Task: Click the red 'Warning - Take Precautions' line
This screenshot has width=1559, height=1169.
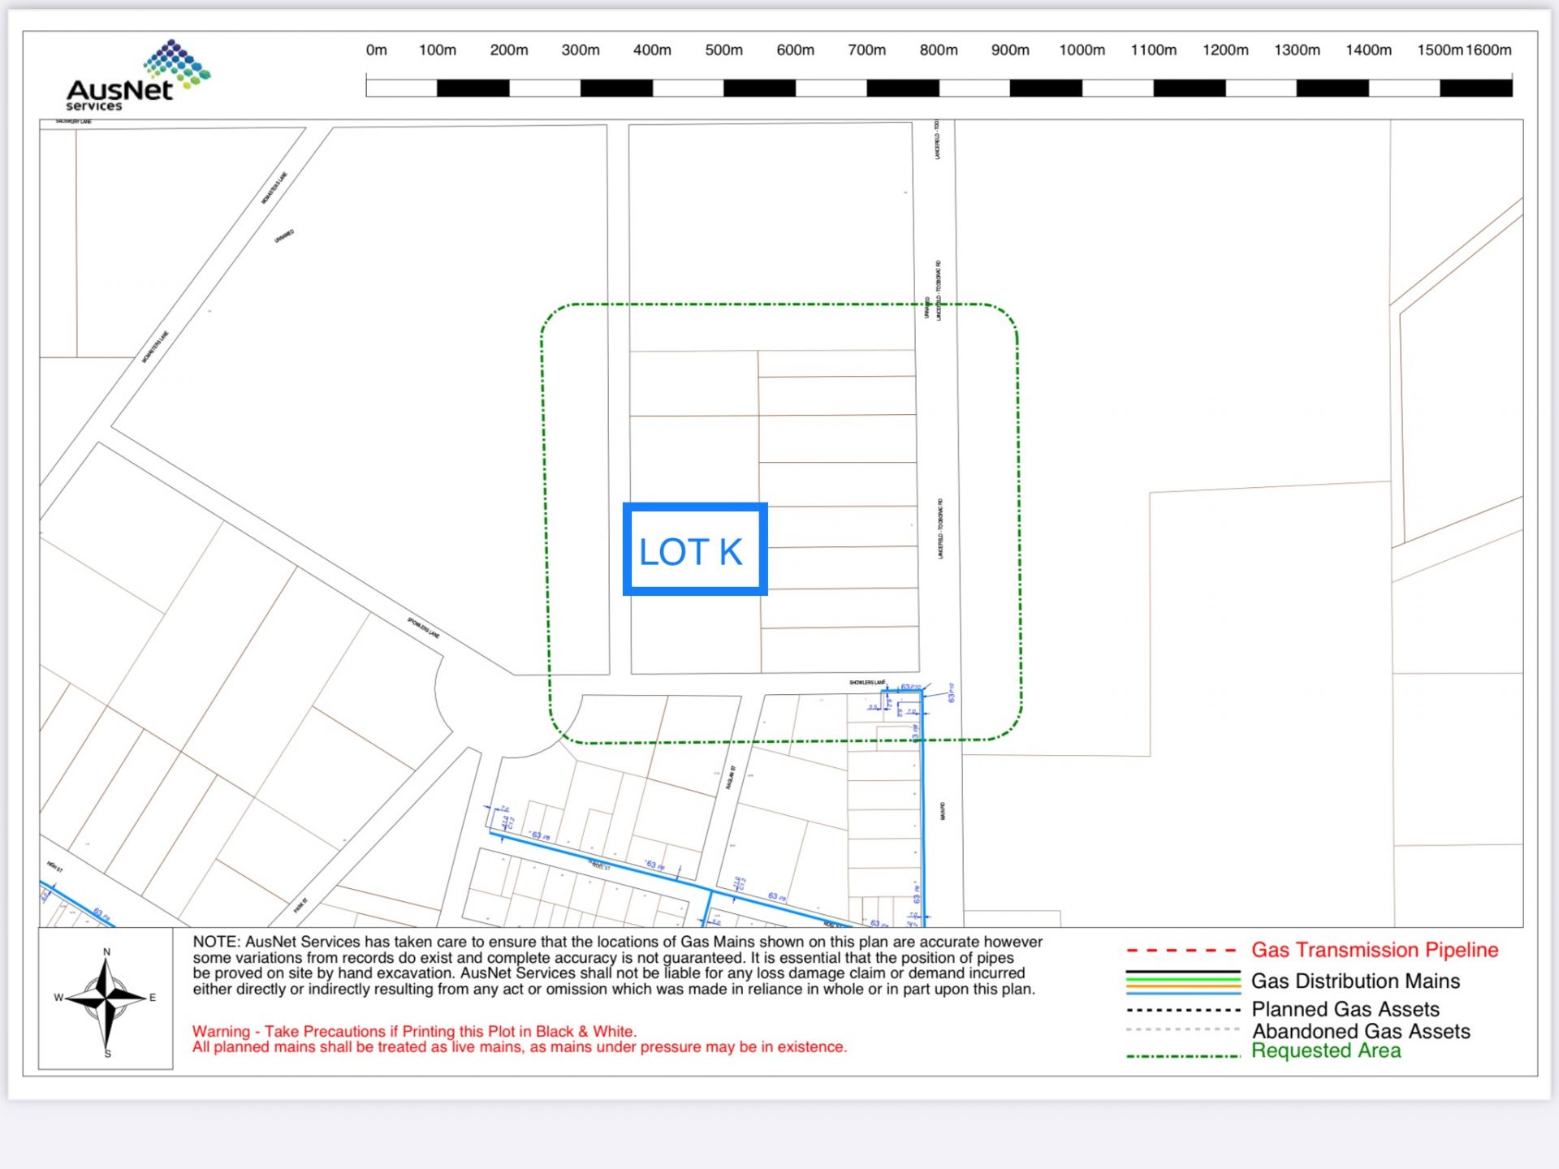Action: point(414,1032)
